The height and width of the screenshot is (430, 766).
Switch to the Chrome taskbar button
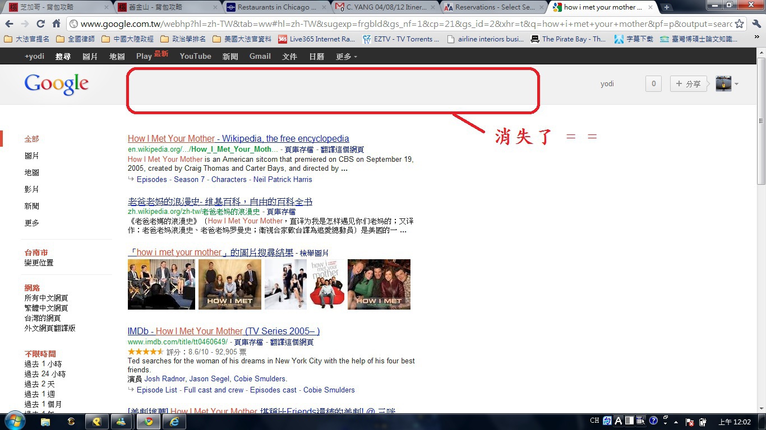tap(149, 422)
